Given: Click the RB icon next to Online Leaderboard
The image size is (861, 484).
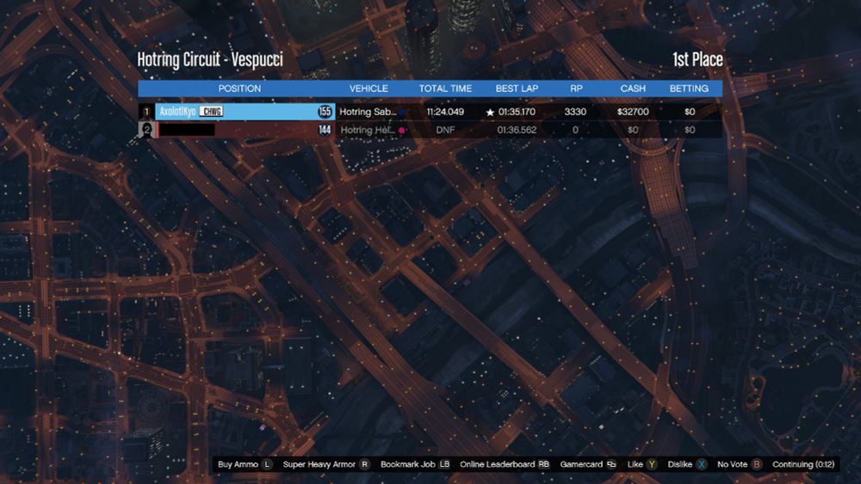Looking at the screenshot, I should [543, 464].
